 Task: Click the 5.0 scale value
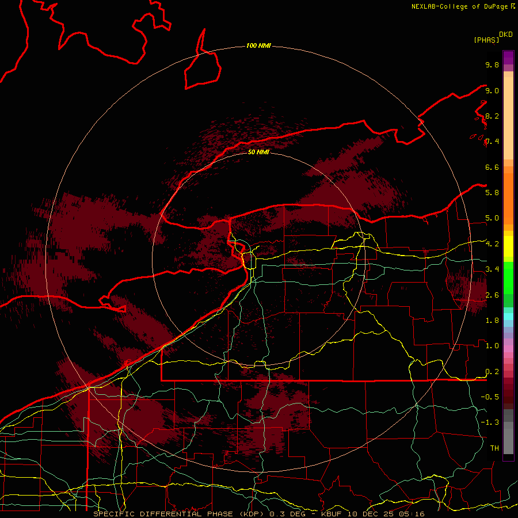[x=492, y=218]
